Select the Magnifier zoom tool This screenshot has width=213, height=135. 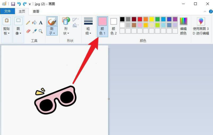tap(41, 31)
